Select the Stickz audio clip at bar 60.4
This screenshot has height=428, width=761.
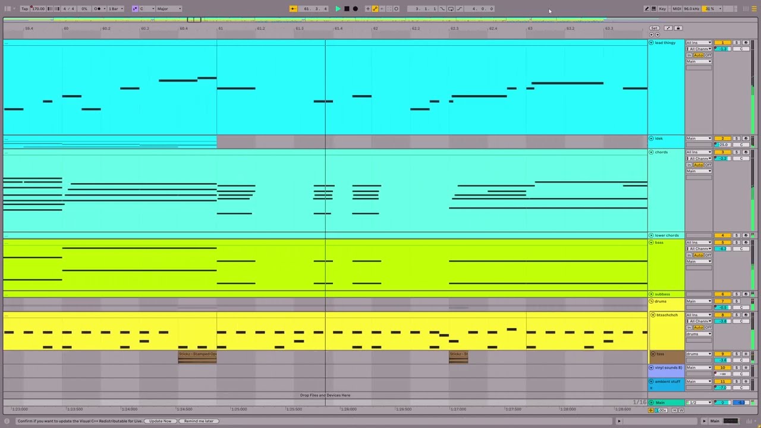(x=197, y=357)
